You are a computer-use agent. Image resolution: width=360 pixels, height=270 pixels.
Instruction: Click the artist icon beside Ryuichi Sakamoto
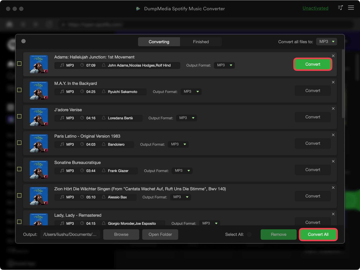[x=103, y=91]
